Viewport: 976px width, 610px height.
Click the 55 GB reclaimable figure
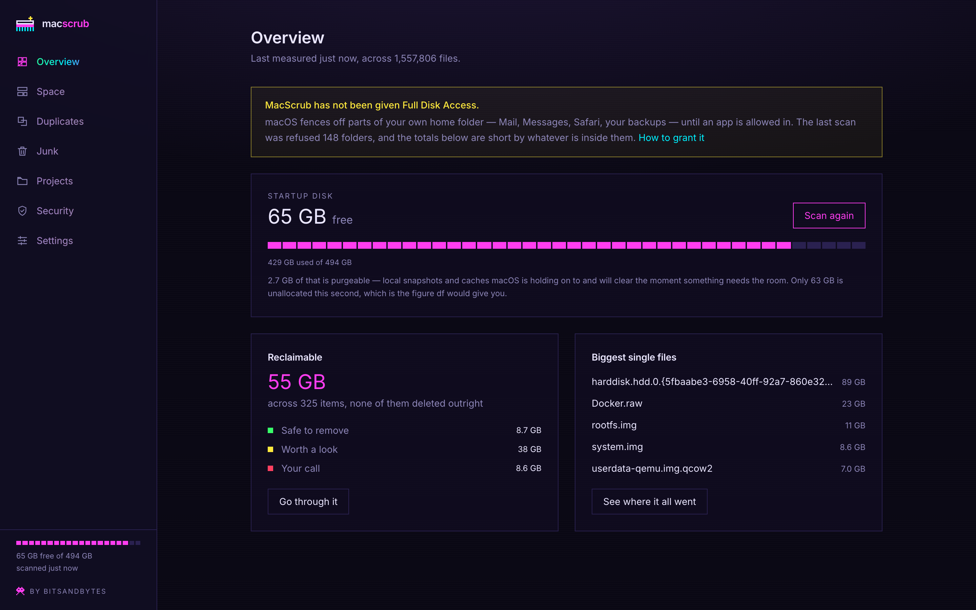pyautogui.click(x=297, y=382)
